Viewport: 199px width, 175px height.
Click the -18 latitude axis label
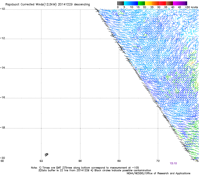pos(2,127)
